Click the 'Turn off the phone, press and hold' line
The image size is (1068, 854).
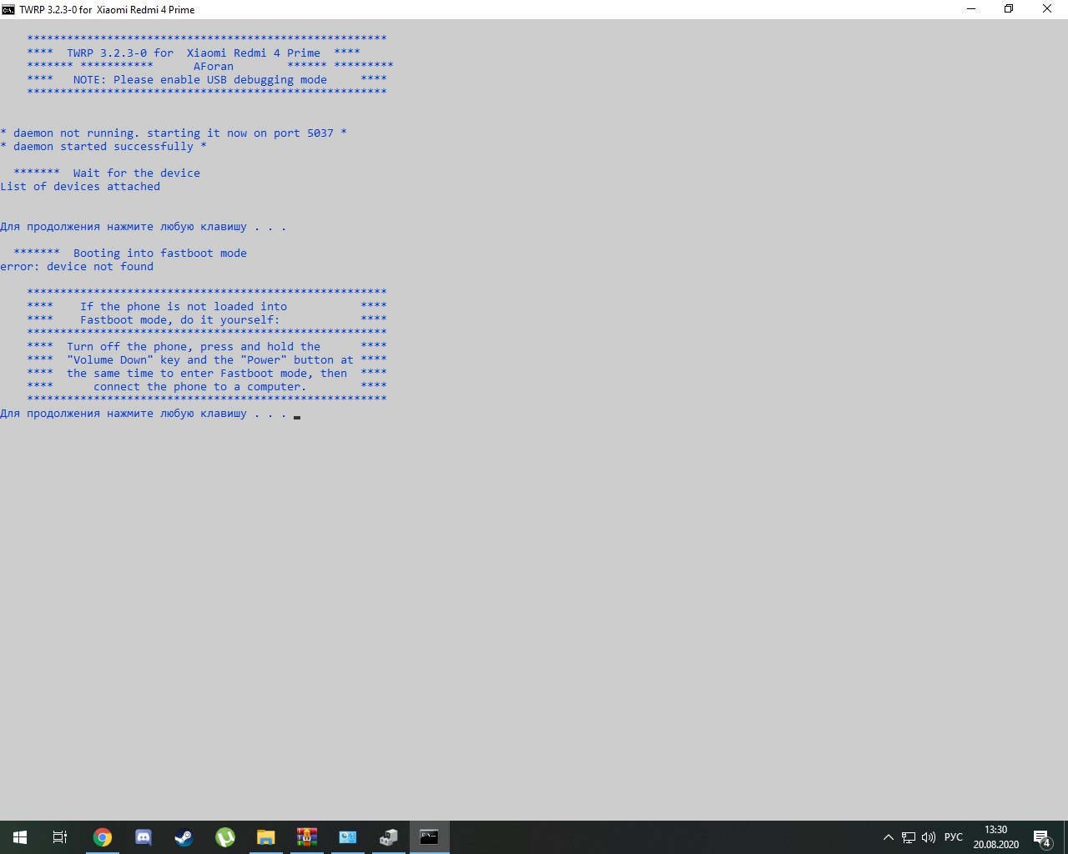point(194,347)
